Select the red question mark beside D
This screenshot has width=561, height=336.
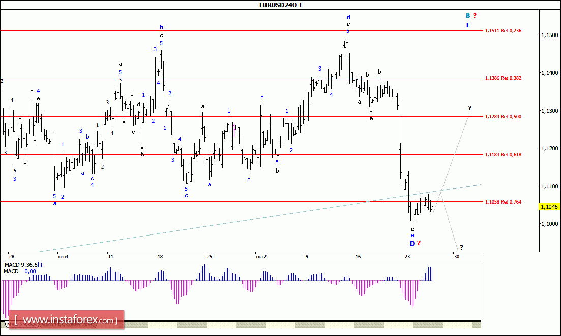tap(419, 243)
